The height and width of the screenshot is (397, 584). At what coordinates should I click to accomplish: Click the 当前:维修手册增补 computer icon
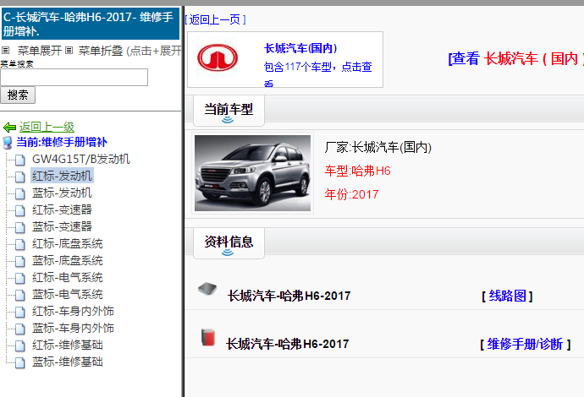7,143
